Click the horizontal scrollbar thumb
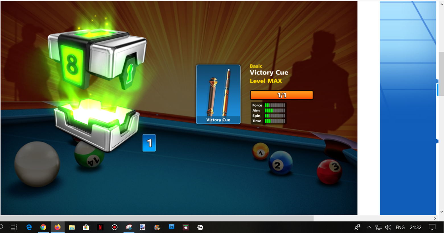This screenshot has width=444, height=233. point(157,218)
